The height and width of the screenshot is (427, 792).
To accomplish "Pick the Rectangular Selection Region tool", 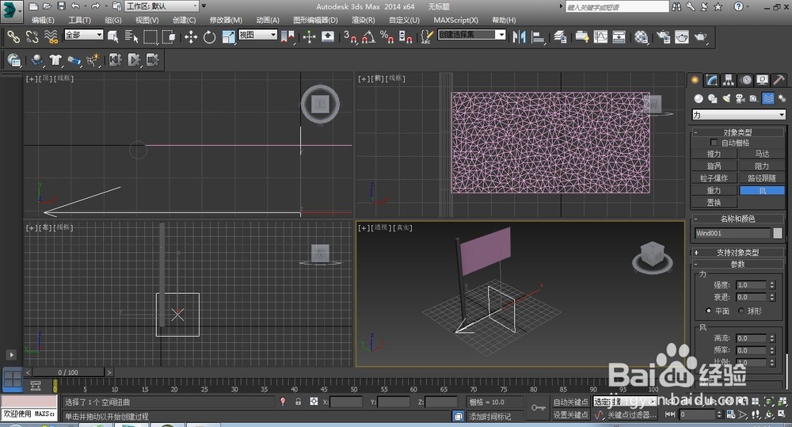I will tap(150, 36).
